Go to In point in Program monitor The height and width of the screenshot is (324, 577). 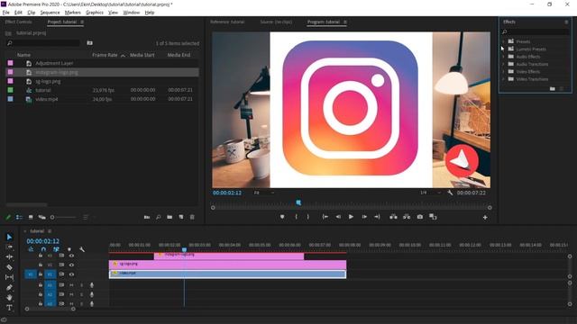click(x=325, y=217)
